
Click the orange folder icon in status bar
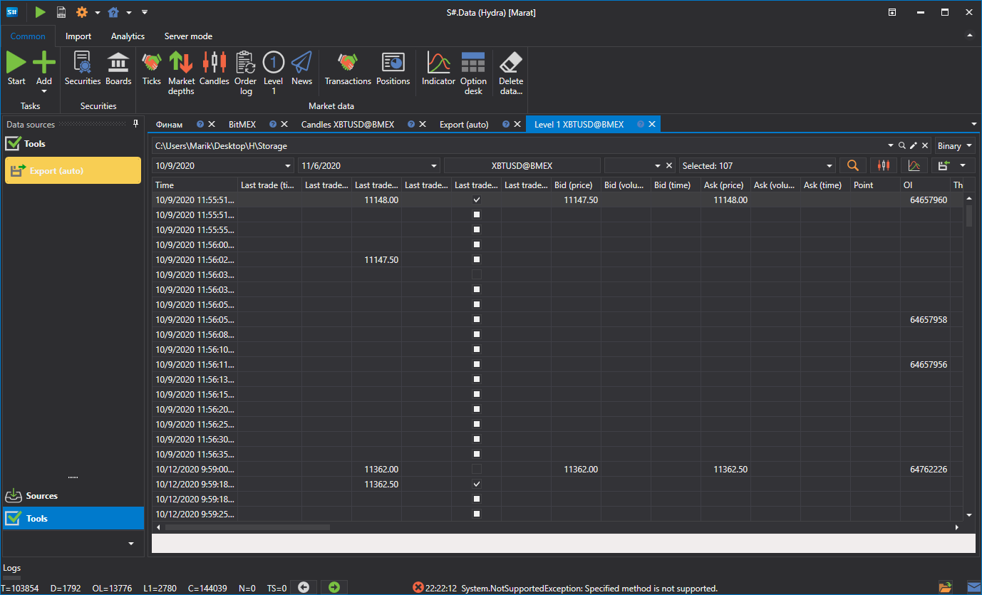(945, 588)
